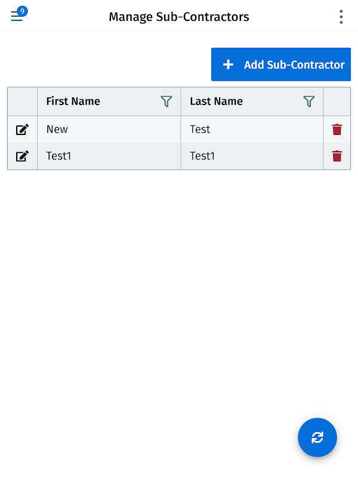
Task: Click the plus icon on the Add button
Action: coord(228,65)
